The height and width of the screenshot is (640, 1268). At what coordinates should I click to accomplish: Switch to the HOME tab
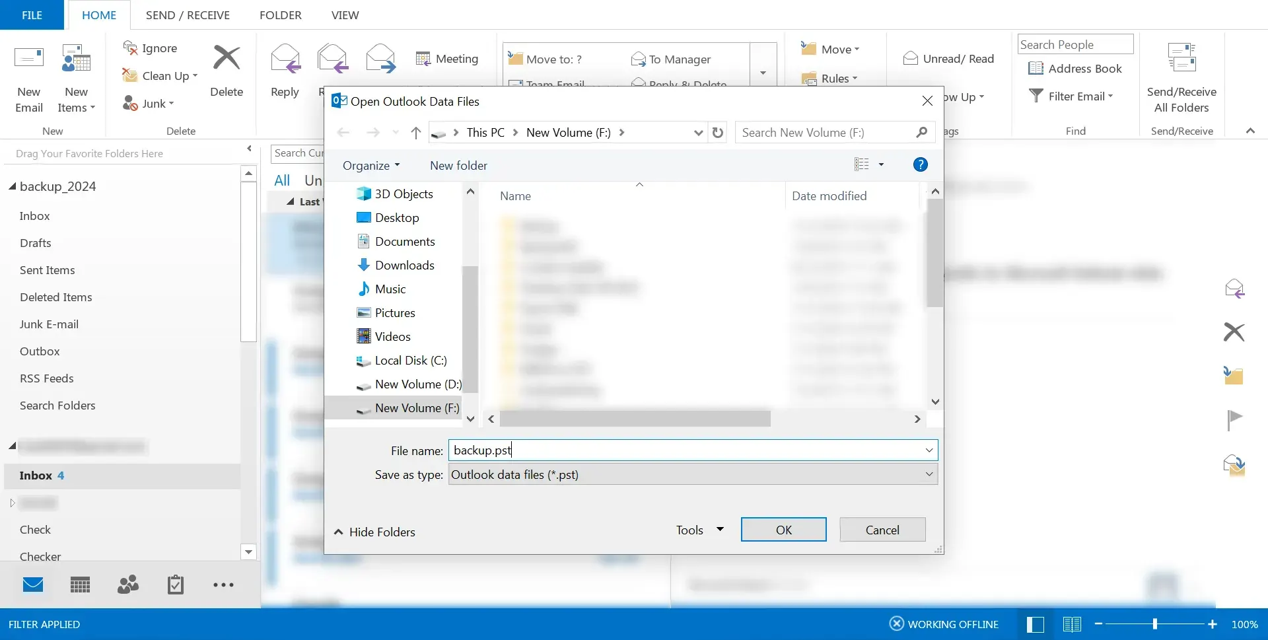coord(99,15)
